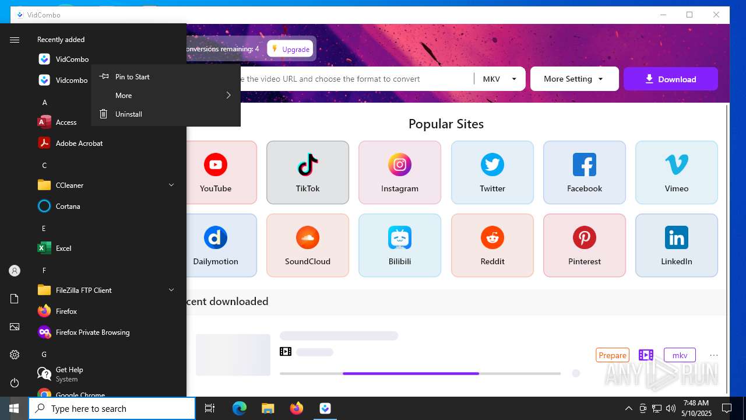Choose Uninstall from the context menu
This screenshot has width=746, height=420.
click(x=166, y=114)
